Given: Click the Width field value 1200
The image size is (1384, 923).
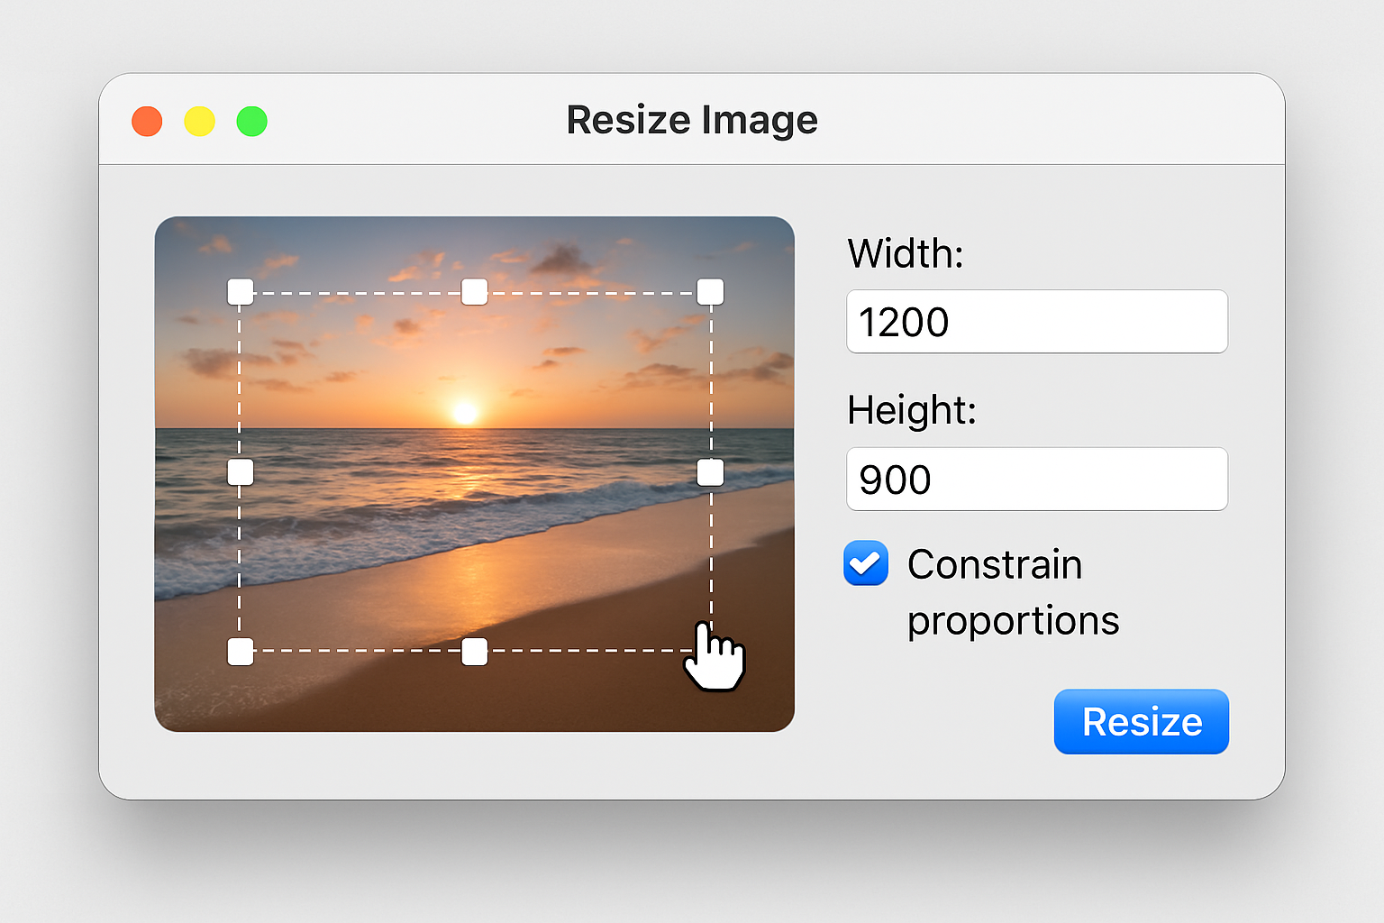Looking at the screenshot, I should tap(904, 322).
